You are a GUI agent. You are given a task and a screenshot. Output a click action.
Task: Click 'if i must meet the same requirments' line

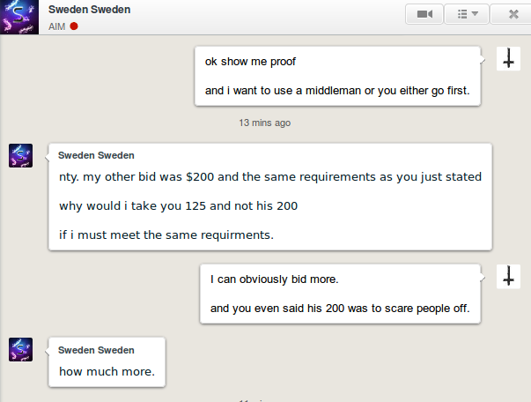(166, 234)
